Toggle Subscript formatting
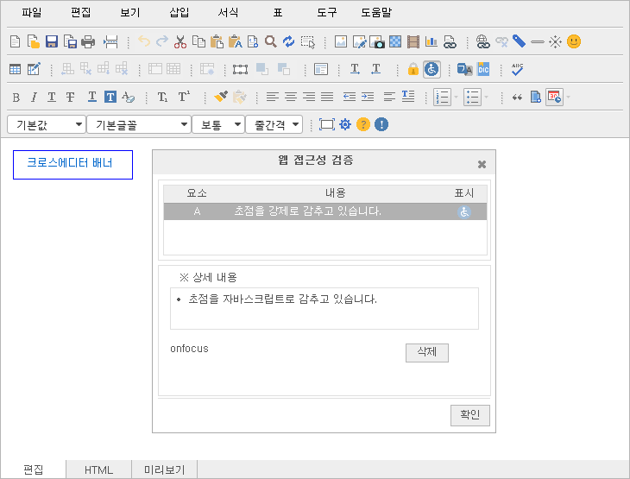 pyautogui.click(x=162, y=97)
